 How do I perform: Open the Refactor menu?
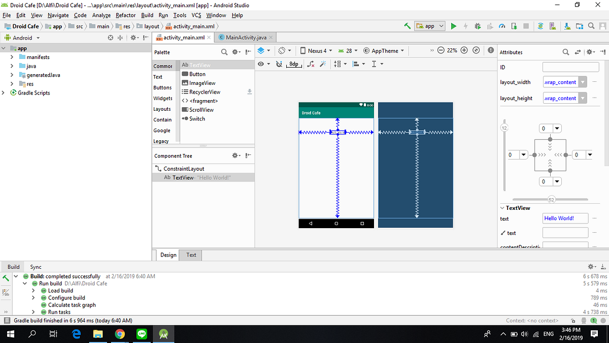[x=125, y=15]
